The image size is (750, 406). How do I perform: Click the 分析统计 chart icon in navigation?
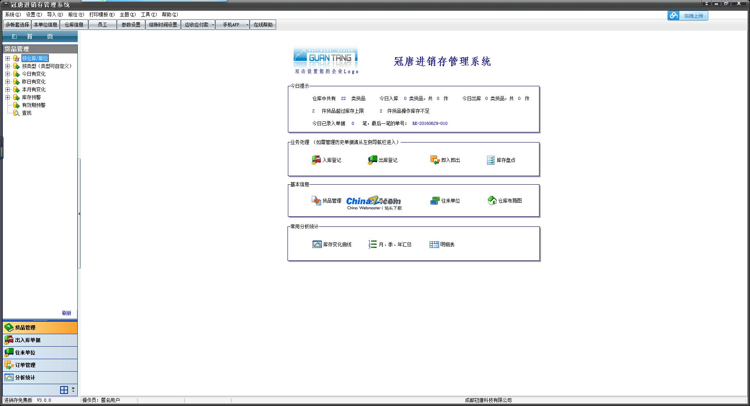click(9, 378)
